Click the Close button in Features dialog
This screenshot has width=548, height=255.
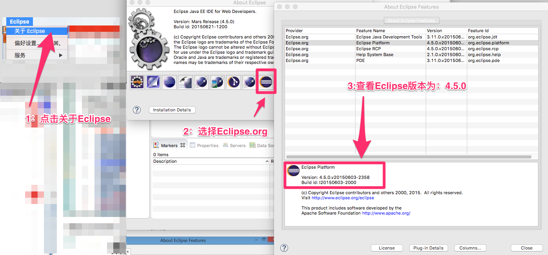point(527,248)
